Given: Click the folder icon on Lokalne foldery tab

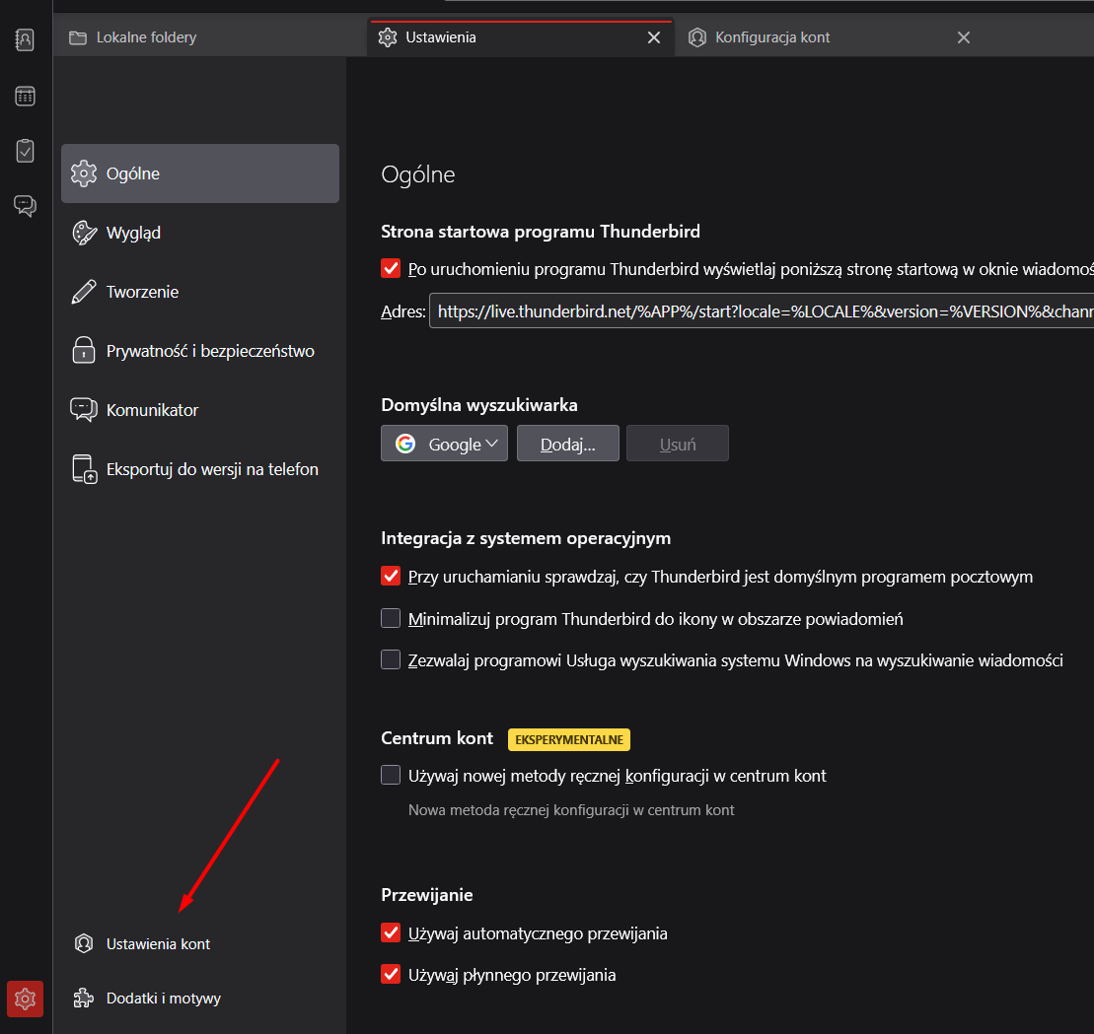Looking at the screenshot, I should (78, 37).
